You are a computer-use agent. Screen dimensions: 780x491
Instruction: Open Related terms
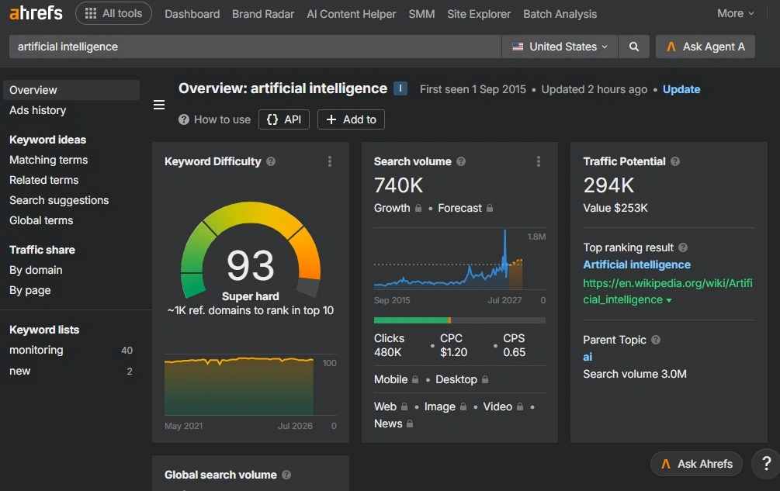coord(43,180)
